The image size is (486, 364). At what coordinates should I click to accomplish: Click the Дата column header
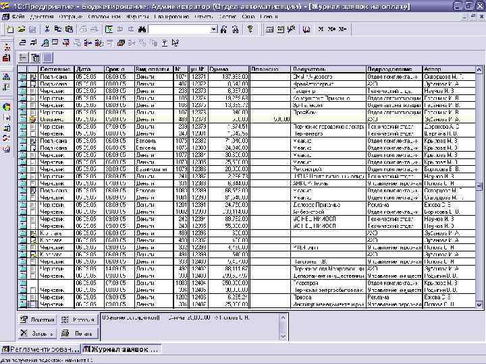pyautogui.click(x=89, y=69)
